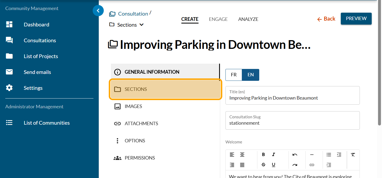Open the Sections breadcrumb dropdown

(x=127, y=25)
